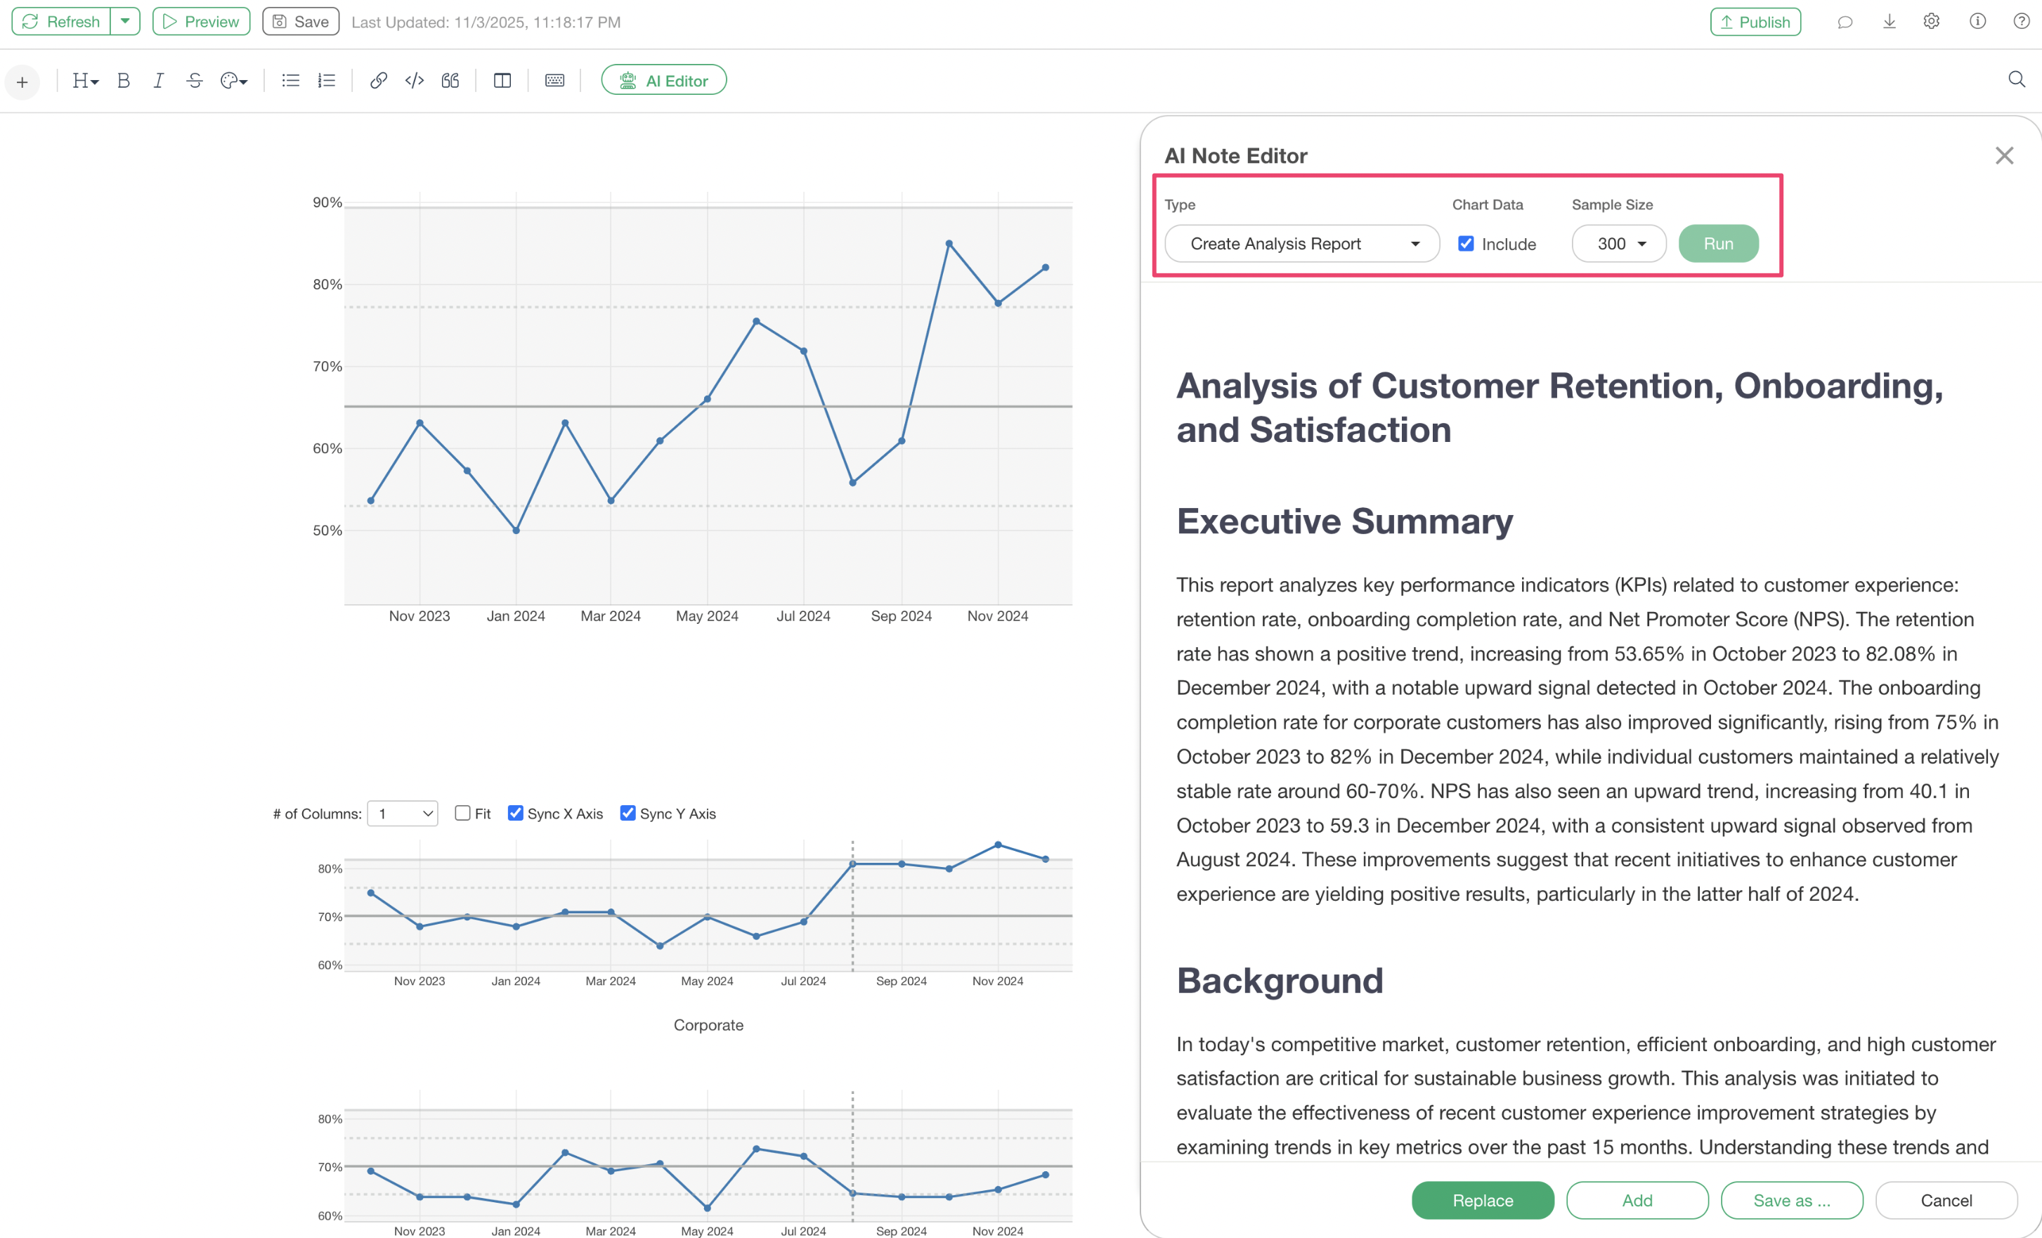Insert a hyperlink using link icon

coord(378,80)
